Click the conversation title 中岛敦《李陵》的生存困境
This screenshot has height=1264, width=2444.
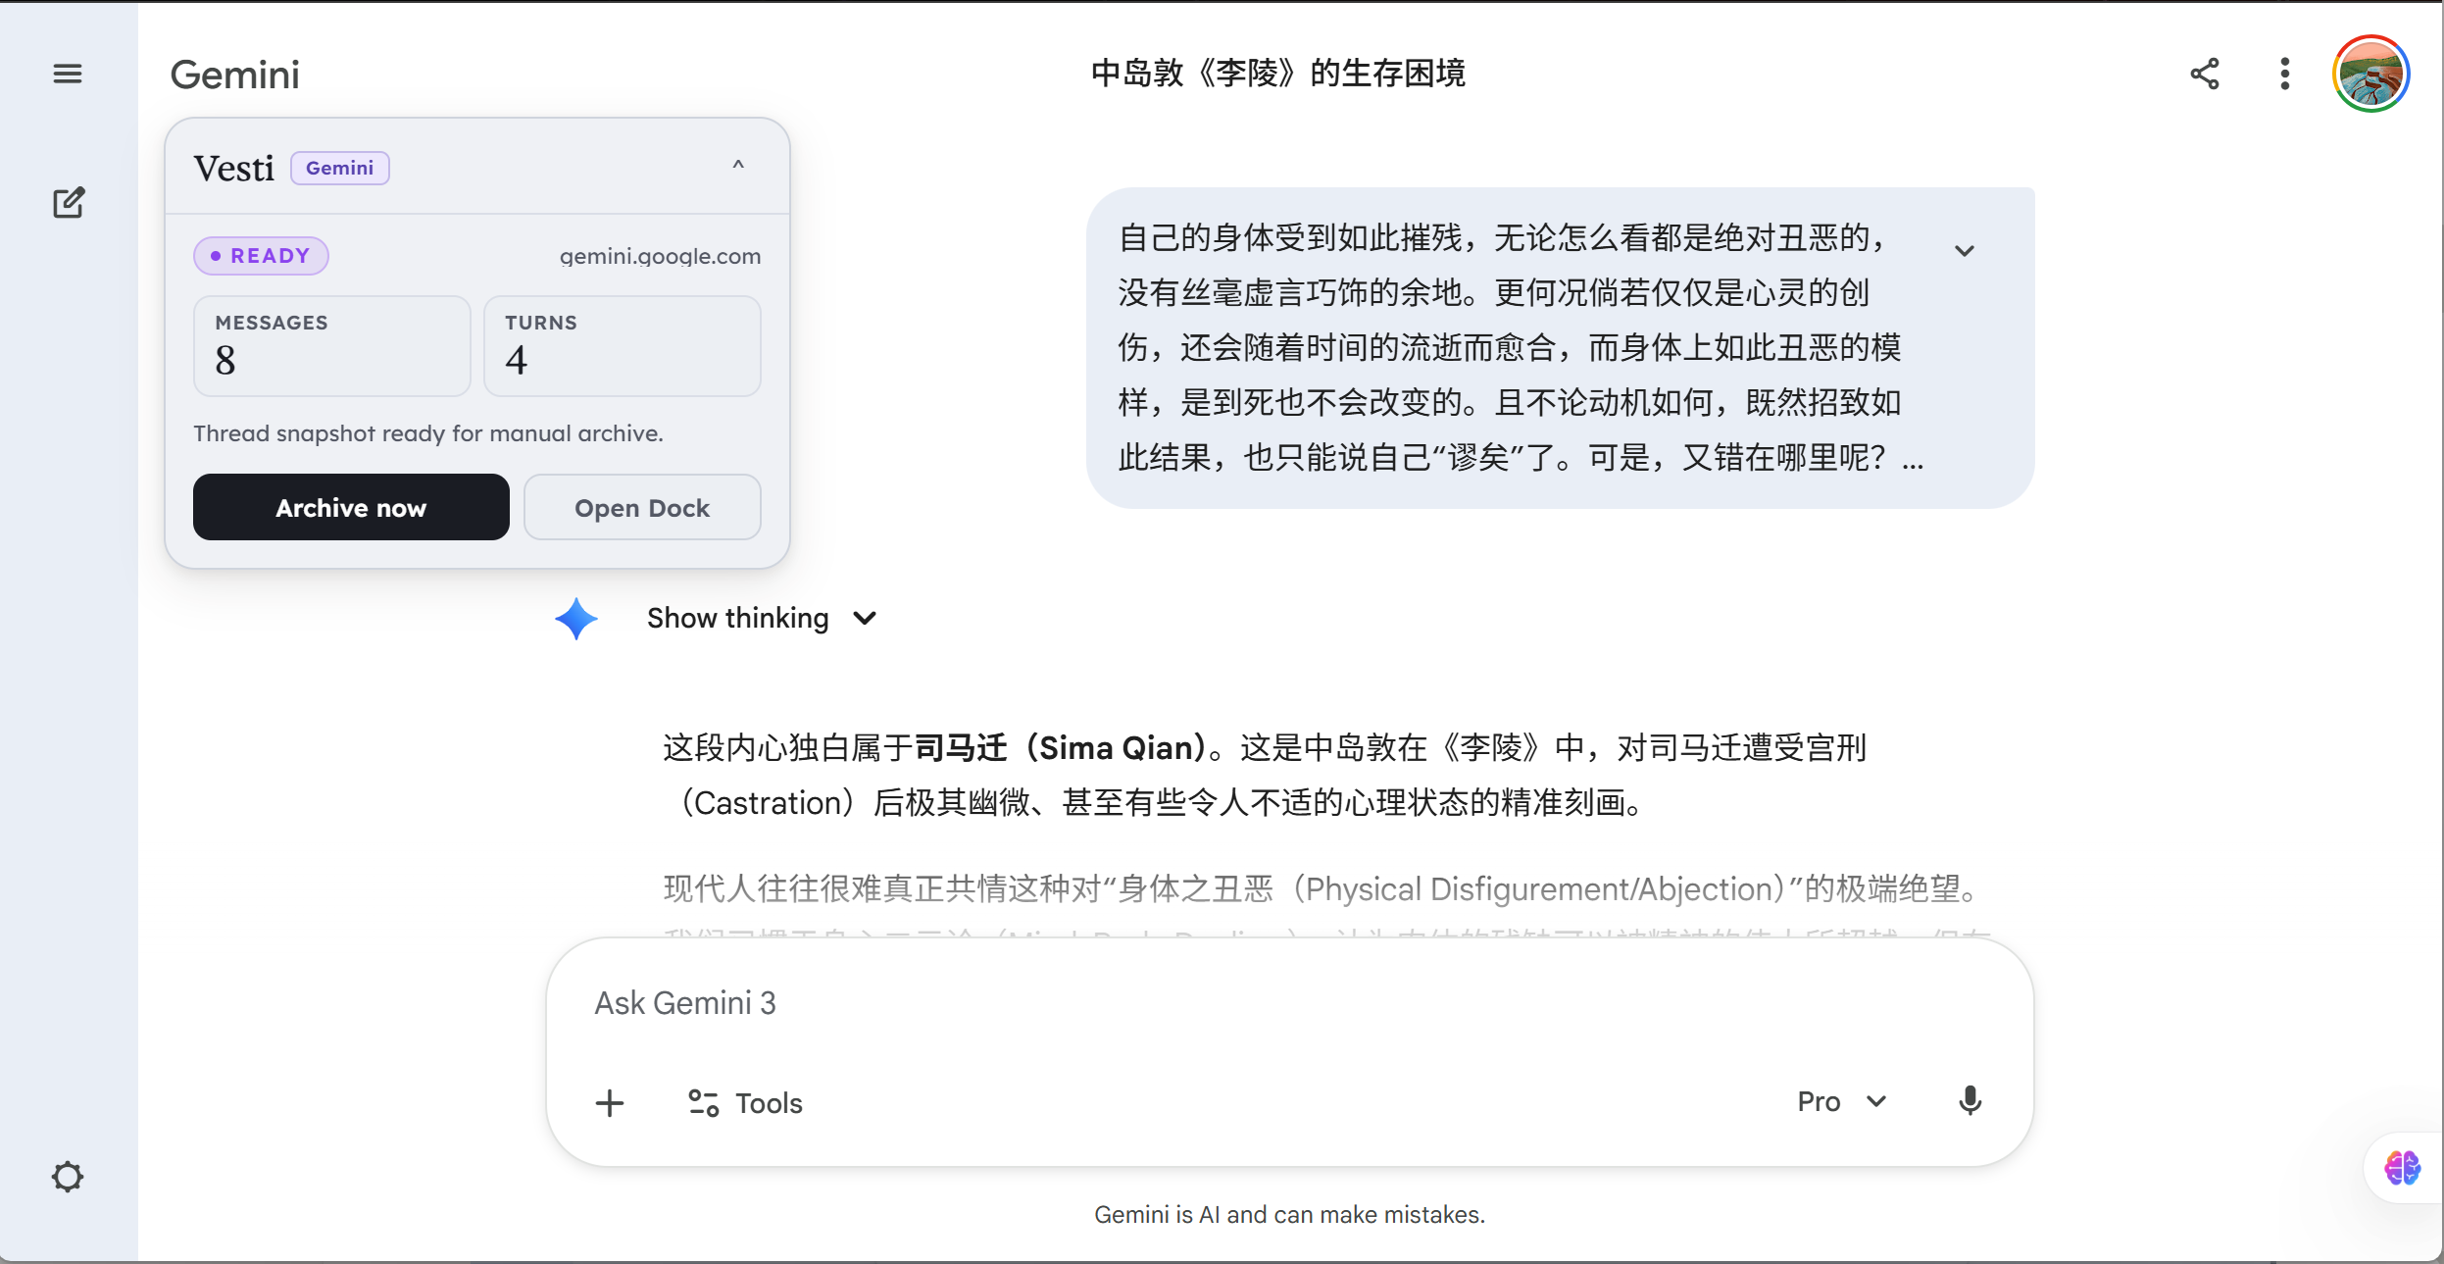point(1278,74)
